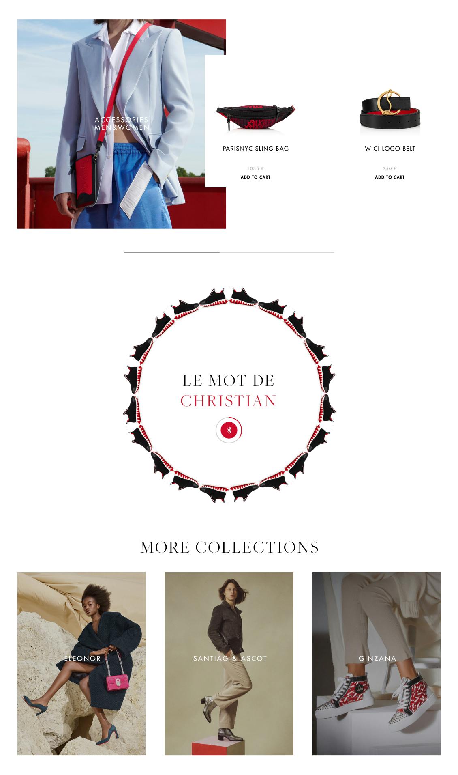458x775 pixels.
Task: Open the Ginzana collection card
Action: [377, 663]
